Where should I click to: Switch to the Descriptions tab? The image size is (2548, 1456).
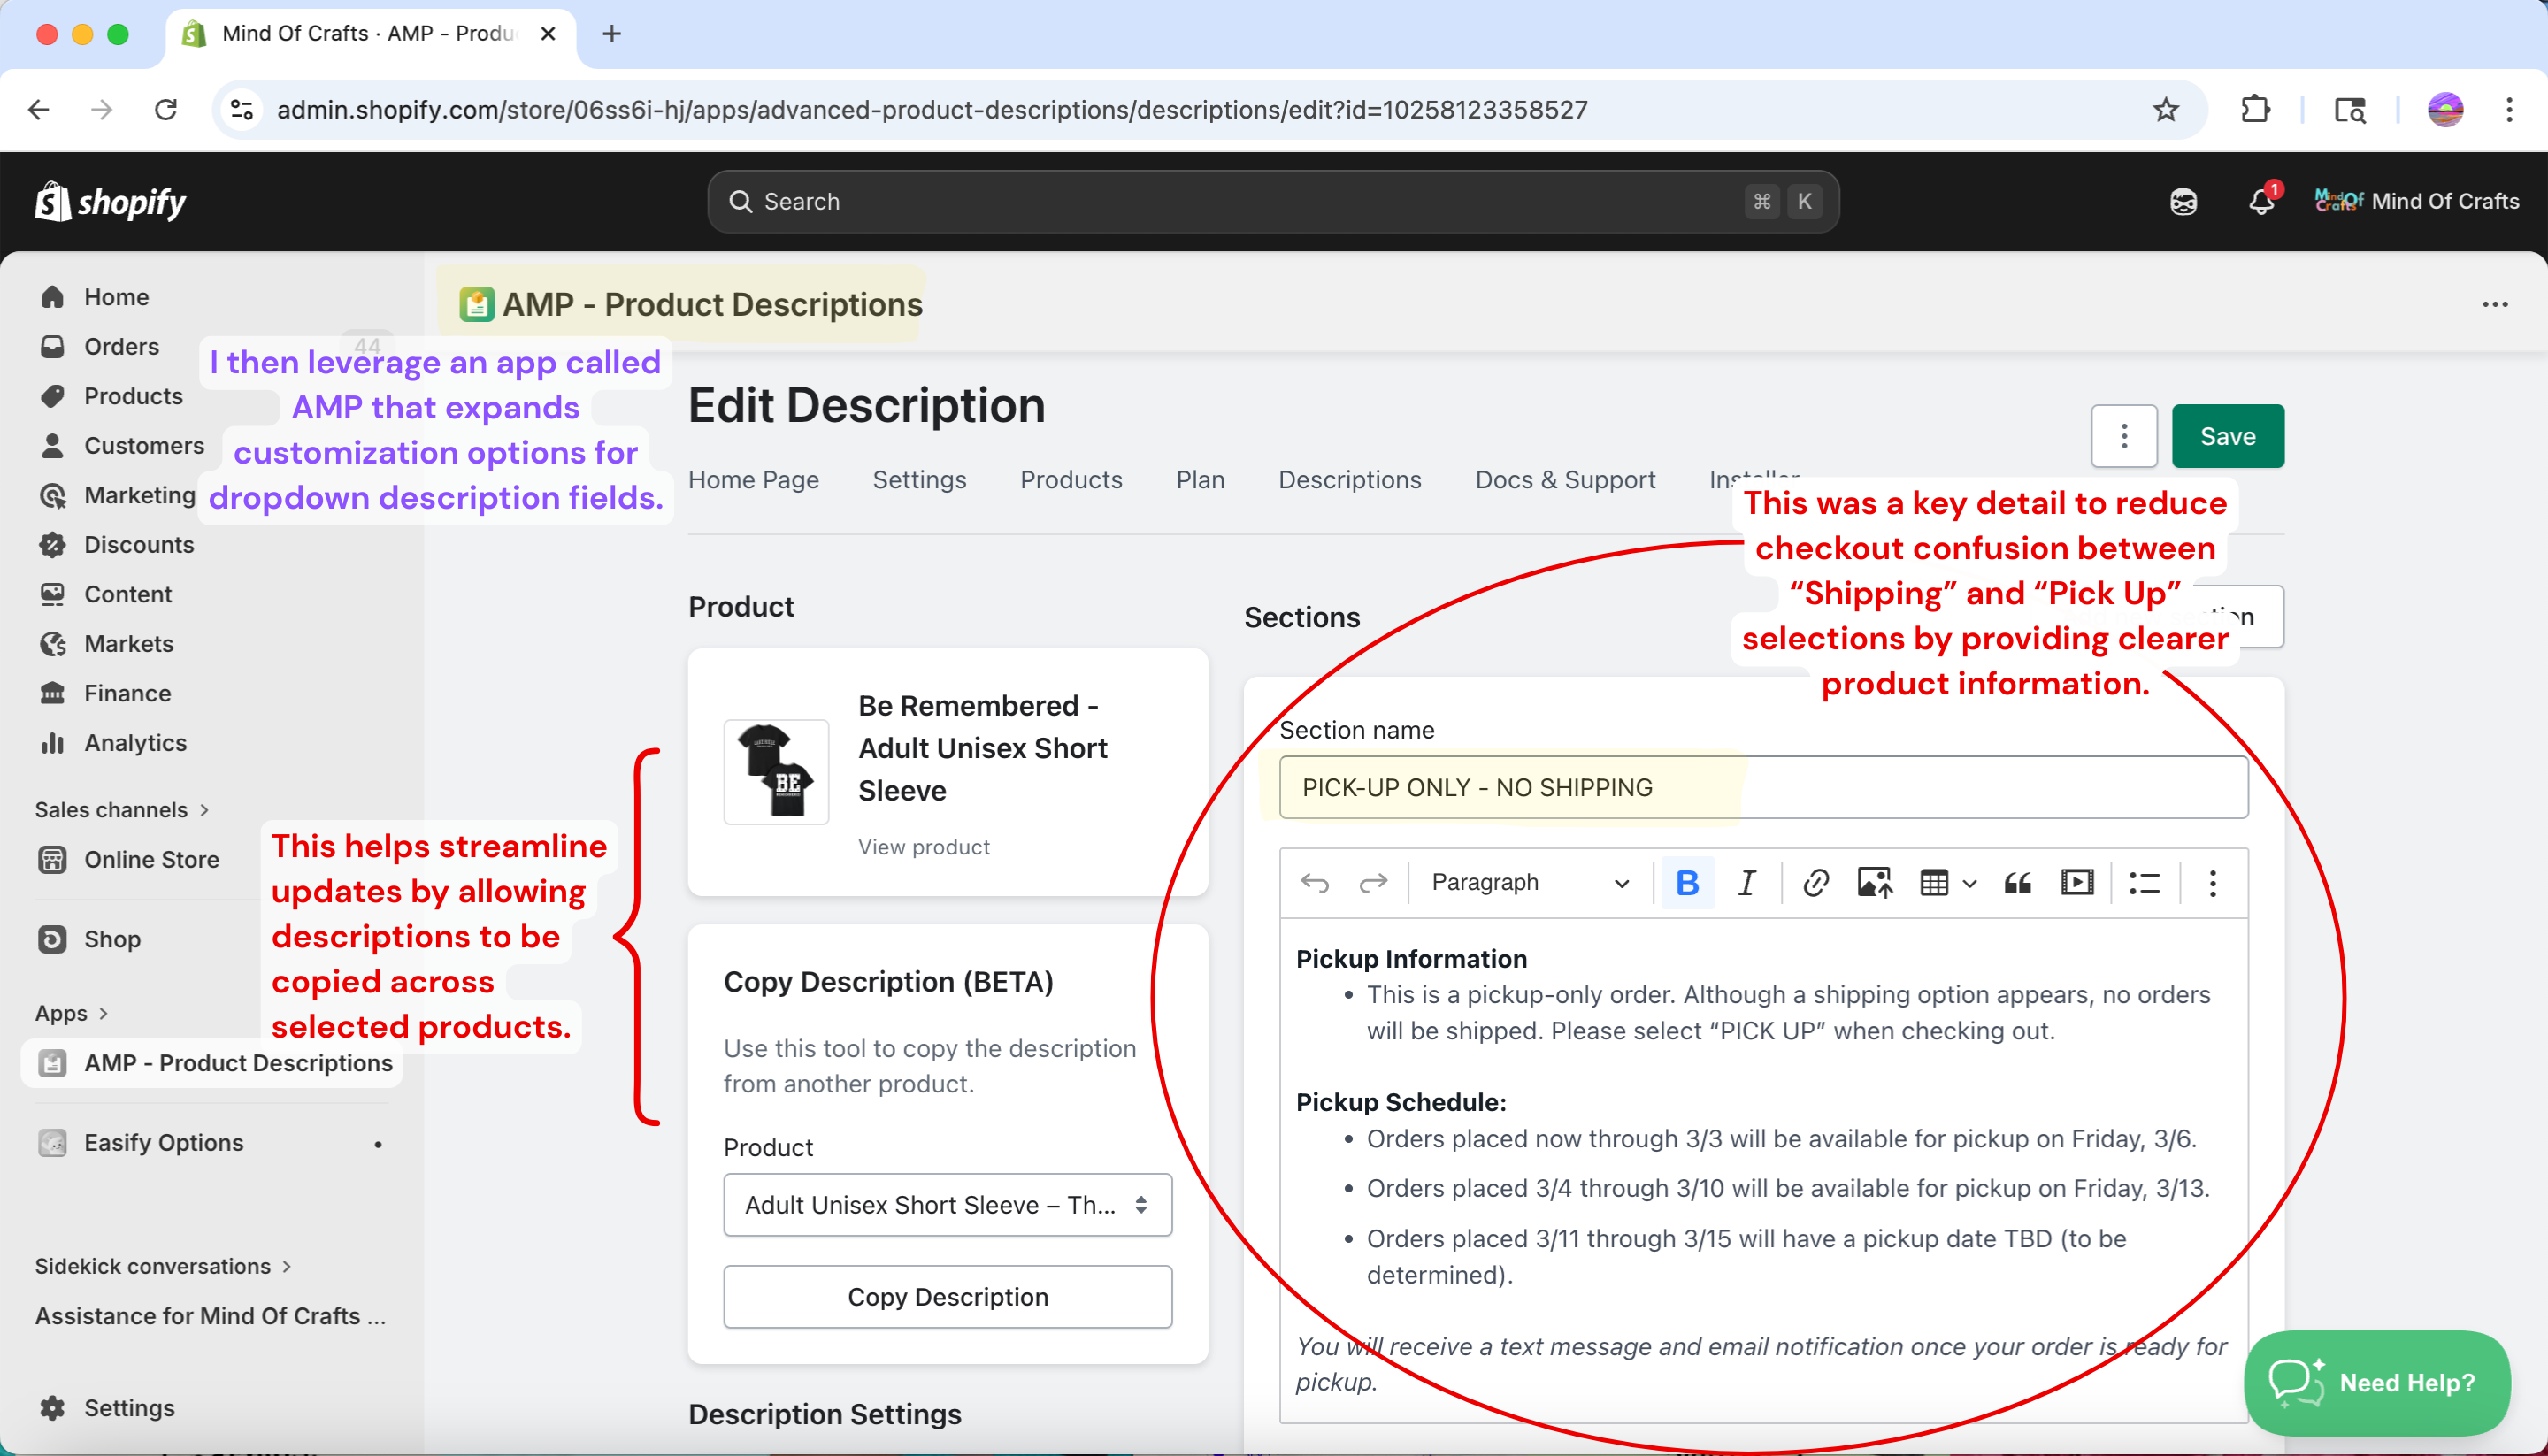(x=1349, y=480)
